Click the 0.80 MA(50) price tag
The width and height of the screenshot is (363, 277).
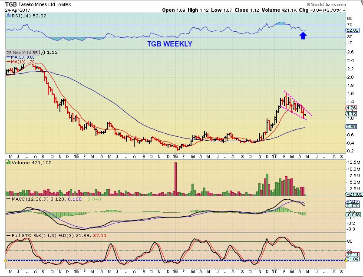[x=351, y=127]
